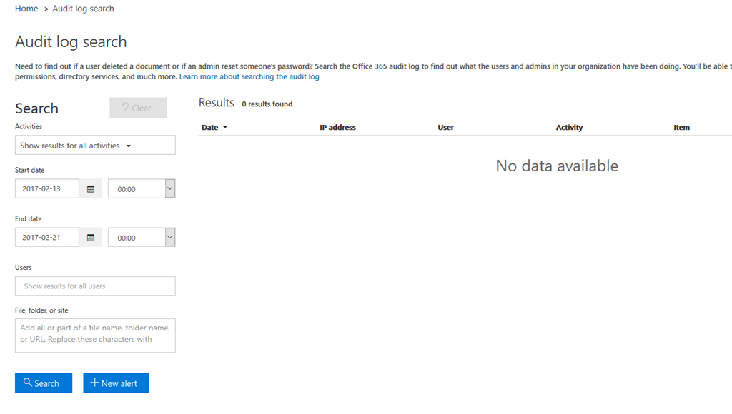Click the Date column sort arrow
The width and height of the screenshot is (732, 414).
coord(225,127)
